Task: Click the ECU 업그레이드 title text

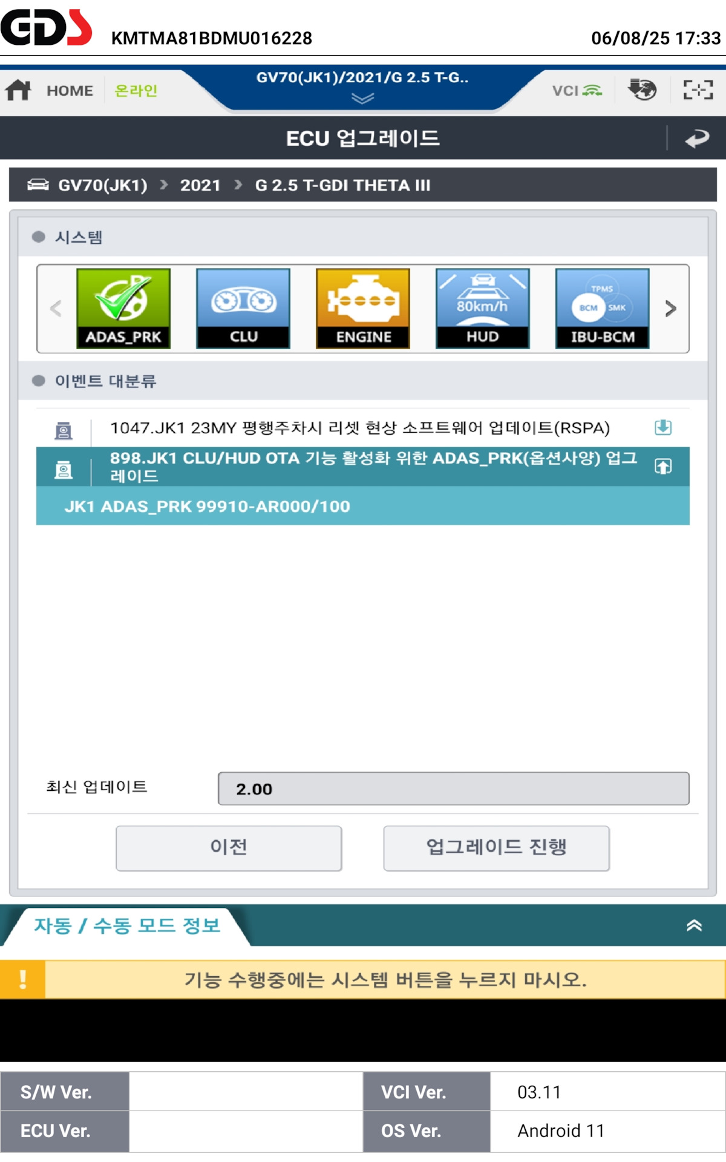Action: (363, 138)
